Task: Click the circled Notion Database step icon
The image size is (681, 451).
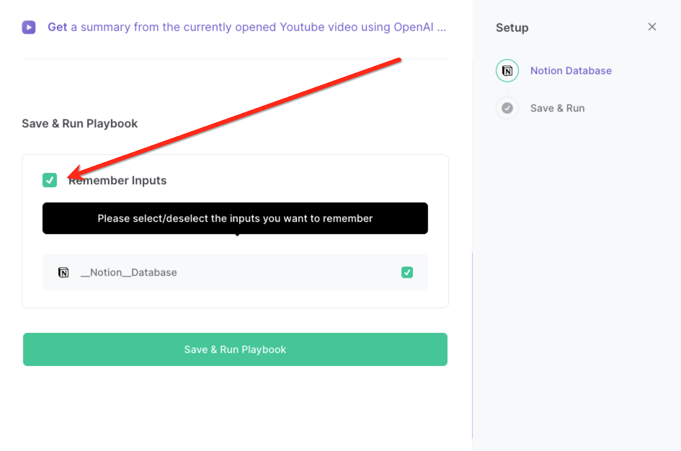Action: [x=507, y=70]
